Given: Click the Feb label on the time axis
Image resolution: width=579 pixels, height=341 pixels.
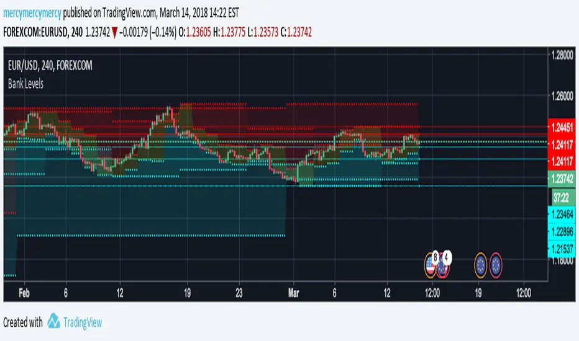Looking at the screenshot, I should point(24,293).
